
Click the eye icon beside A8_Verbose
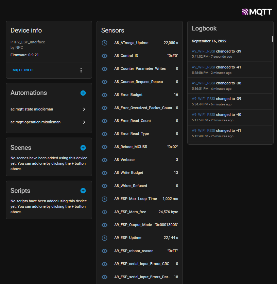click(105, 160)
